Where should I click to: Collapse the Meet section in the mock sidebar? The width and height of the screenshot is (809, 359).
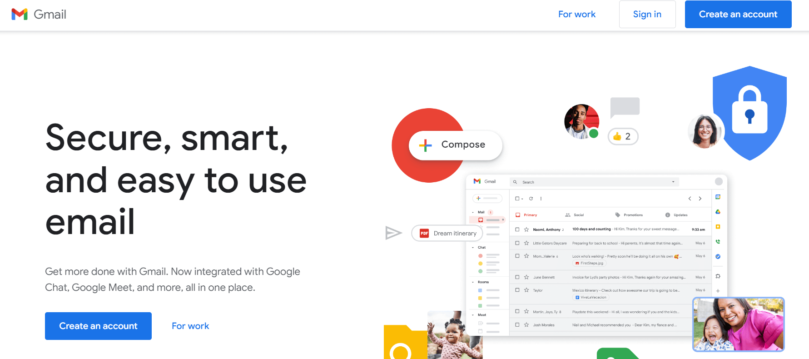tap(473, 315)
